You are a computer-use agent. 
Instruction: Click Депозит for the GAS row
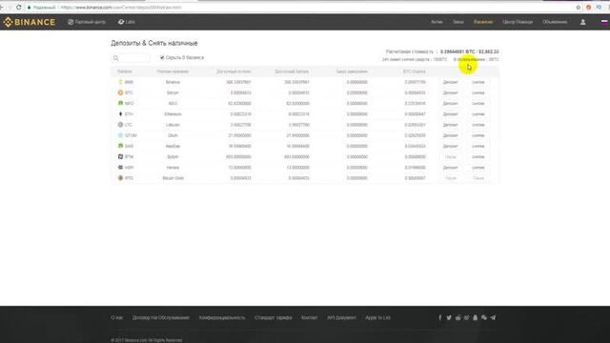tap(451, 146)
